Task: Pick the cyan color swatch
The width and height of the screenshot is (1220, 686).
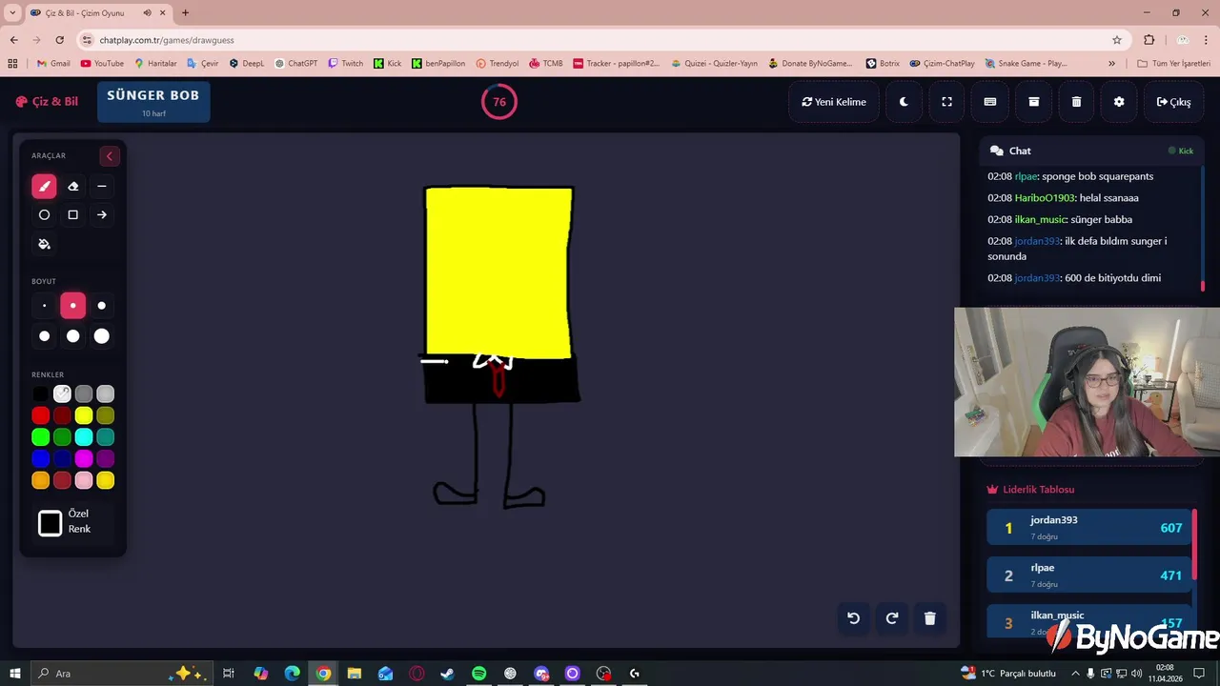Action: click(x=84, y=437)
